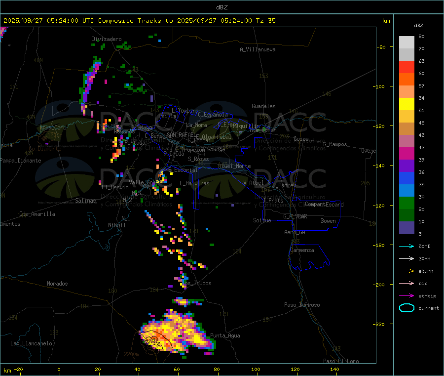Click the A_Villanueva place label
The height and width of the screenshot is (376, 444).
tap(258, 49)
